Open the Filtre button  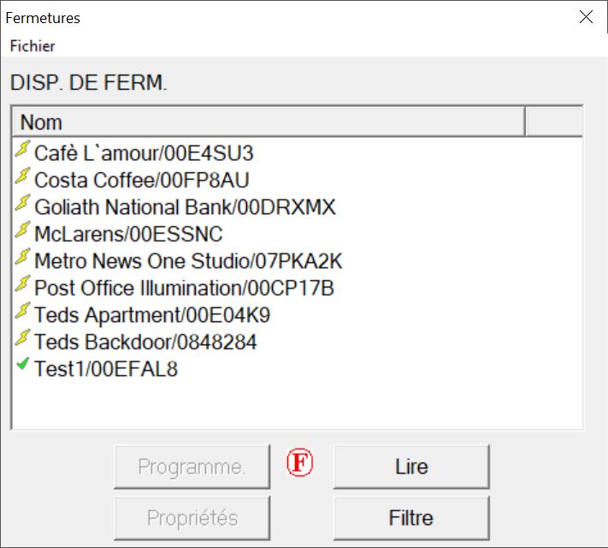pyautogui.click(x=410, y=518)
